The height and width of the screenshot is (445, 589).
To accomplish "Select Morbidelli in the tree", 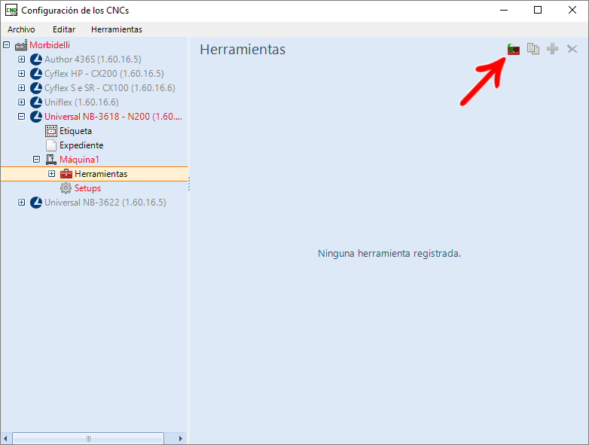I will [50, 45].
